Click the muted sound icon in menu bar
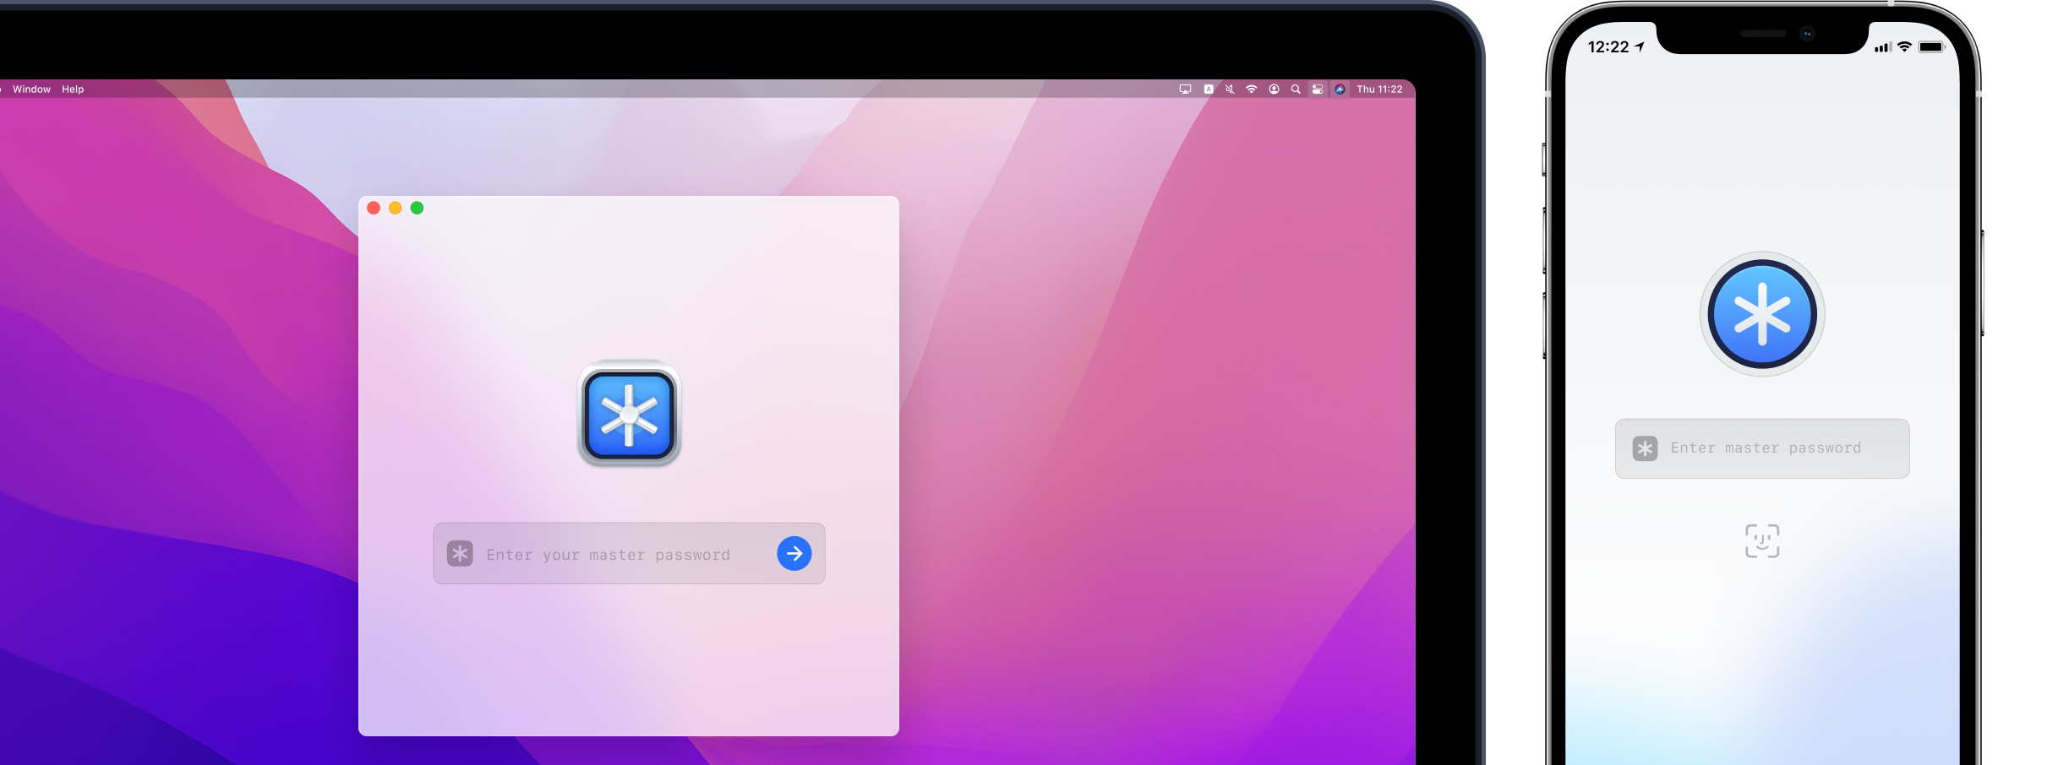This screenshot has width=2069, height=765. point(1230,90)
